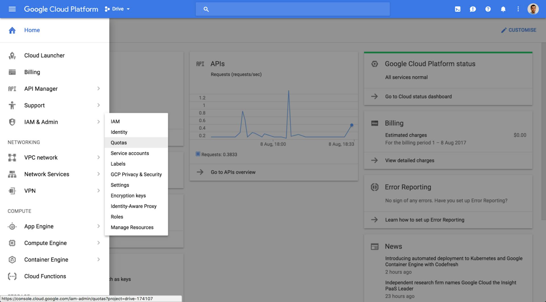Viewport: 546px width, 302px height.
Task: Click the API Manager icon
Action: click(x=12, y=89)
